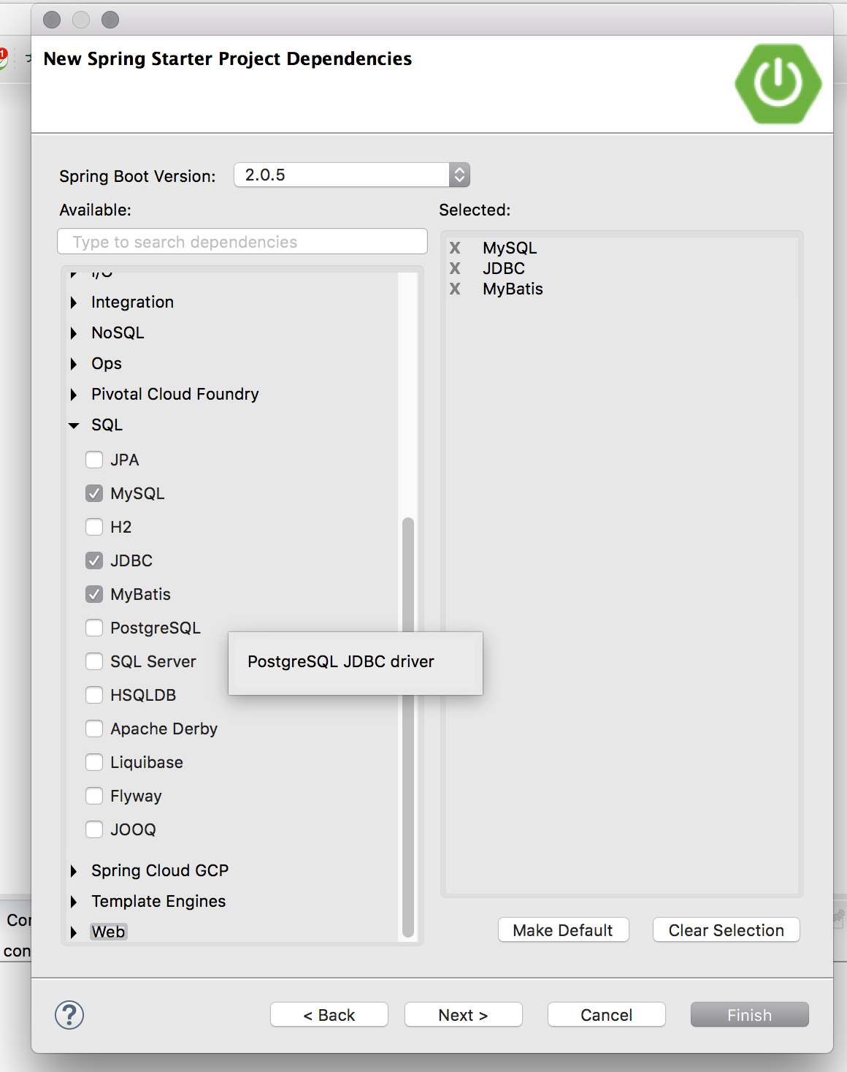This screenshot has height=1072, width=847.
Task: Remove MySQL using its X icon
Action: (x=455, y=248)
